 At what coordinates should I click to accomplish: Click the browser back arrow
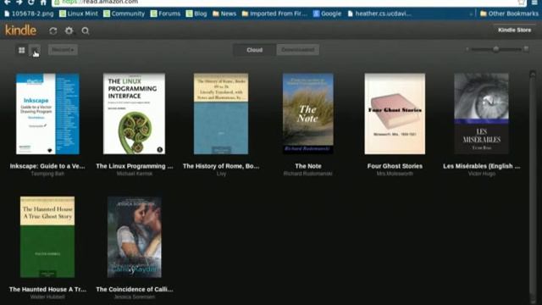7,2
